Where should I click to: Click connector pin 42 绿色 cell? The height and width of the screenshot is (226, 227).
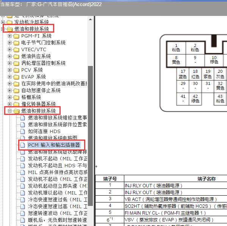(195, 99)
